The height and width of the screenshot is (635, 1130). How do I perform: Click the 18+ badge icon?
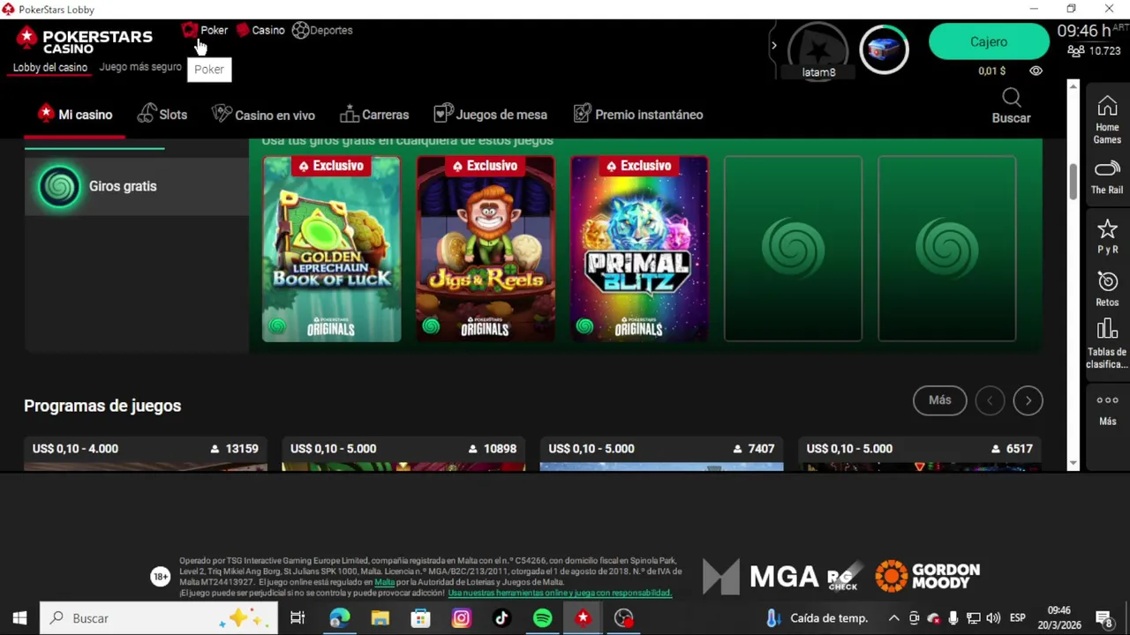160,577
